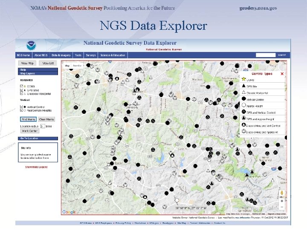Click the NOAA logo emblem
307x230 pixels.
(x=31, y=46)
